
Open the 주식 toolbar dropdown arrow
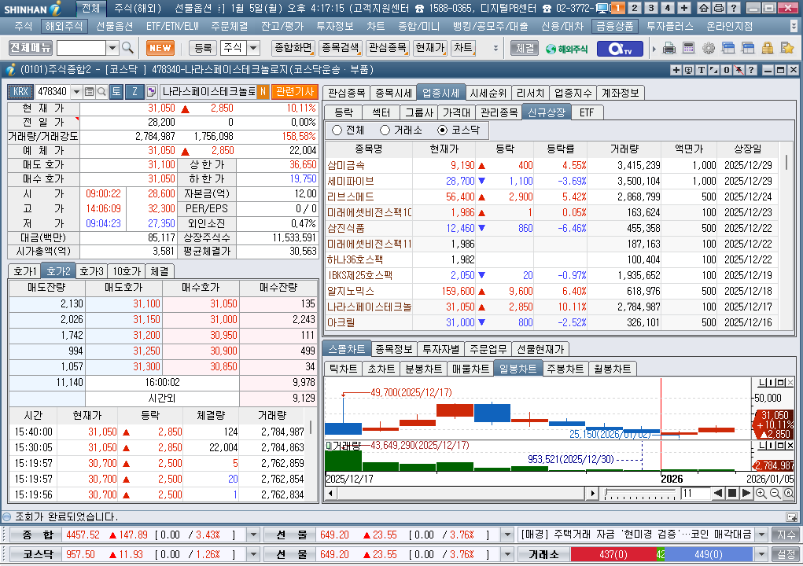tap(253, 48)
